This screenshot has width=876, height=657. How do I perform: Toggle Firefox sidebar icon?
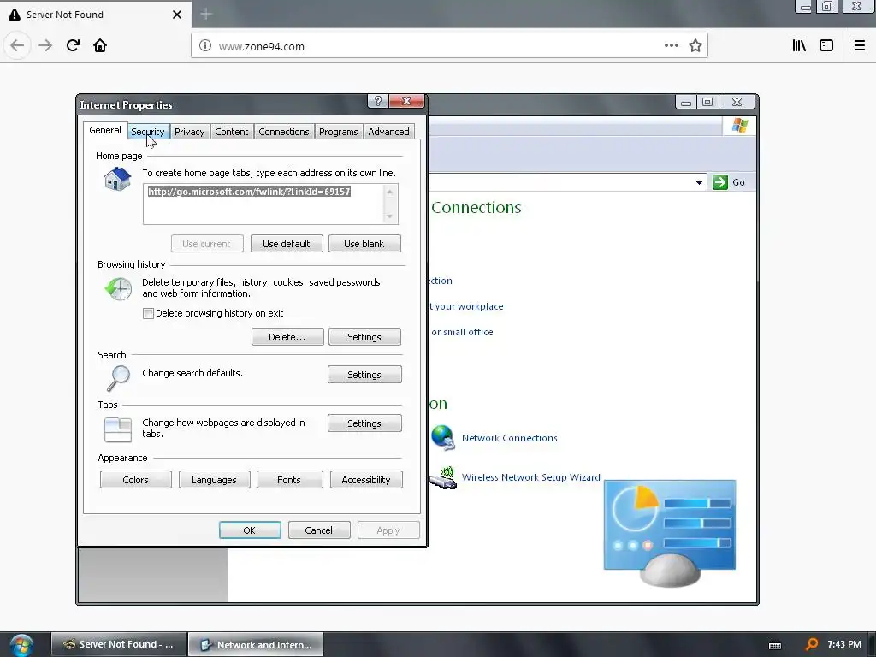click(x=826, y=46)
